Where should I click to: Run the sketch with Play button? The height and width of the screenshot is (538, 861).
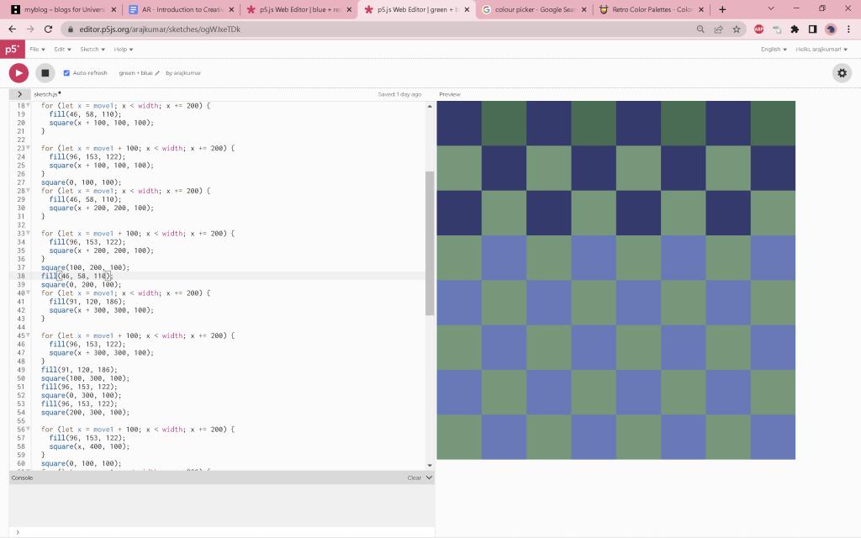tap(18, 72)
